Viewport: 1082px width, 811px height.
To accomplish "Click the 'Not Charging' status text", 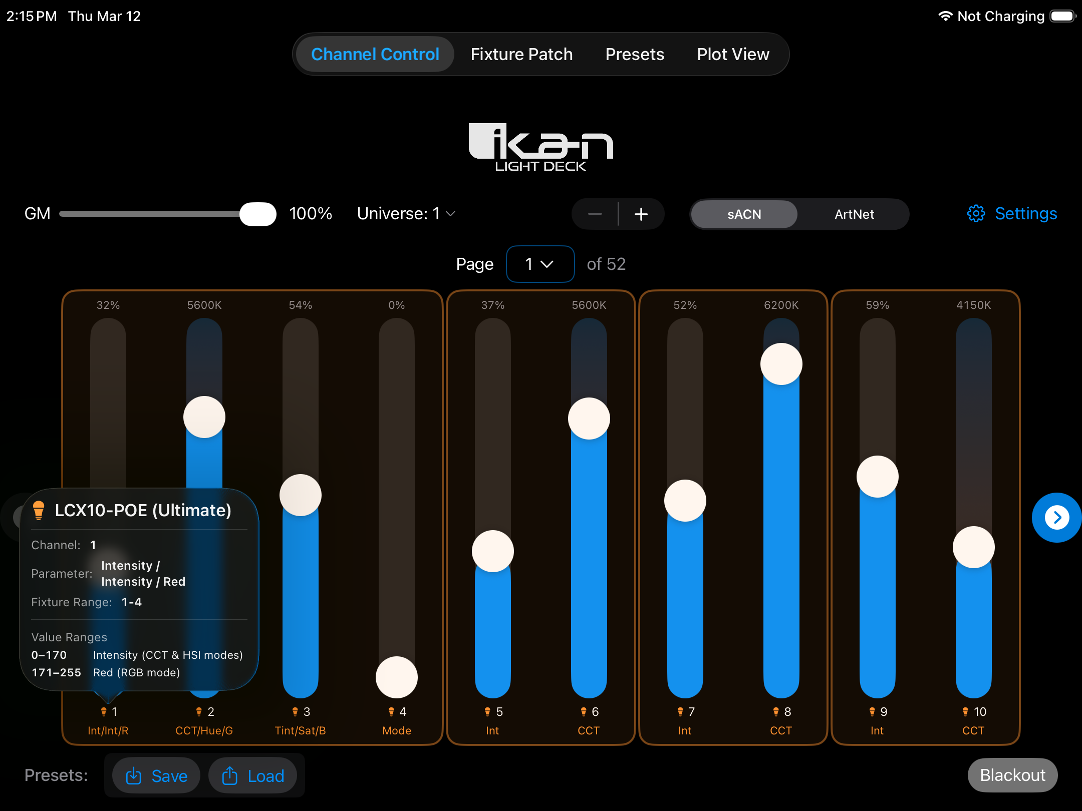I will (1001, 16).
